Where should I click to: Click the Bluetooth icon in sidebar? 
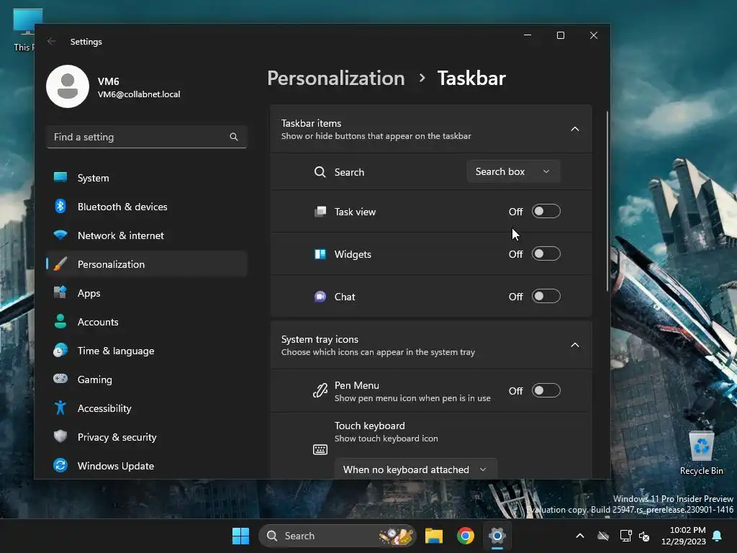coord(60,206)
